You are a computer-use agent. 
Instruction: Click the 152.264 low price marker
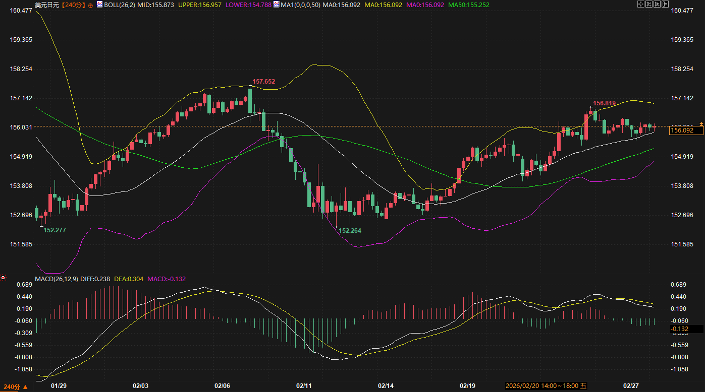[x=350, y=230]
